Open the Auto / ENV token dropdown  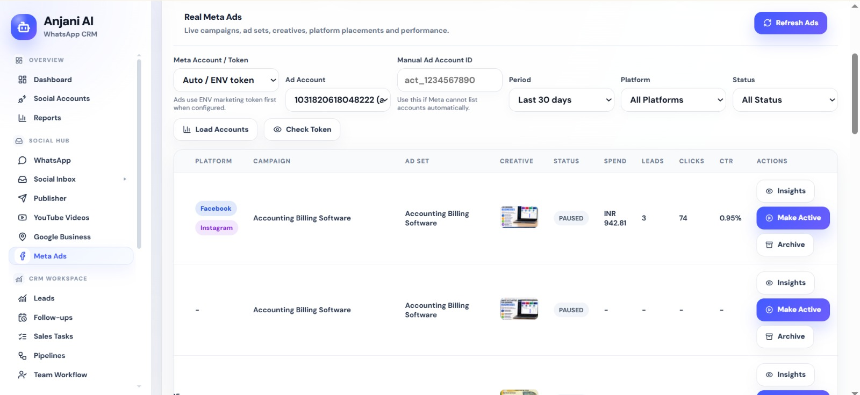pos(226,80)
